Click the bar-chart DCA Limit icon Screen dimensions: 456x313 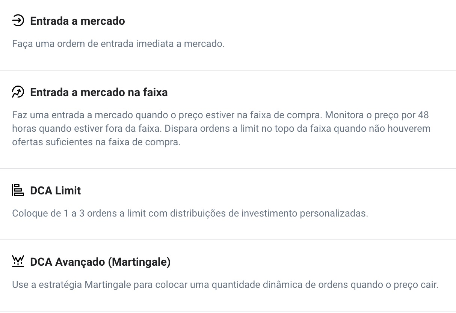(18, 190)
